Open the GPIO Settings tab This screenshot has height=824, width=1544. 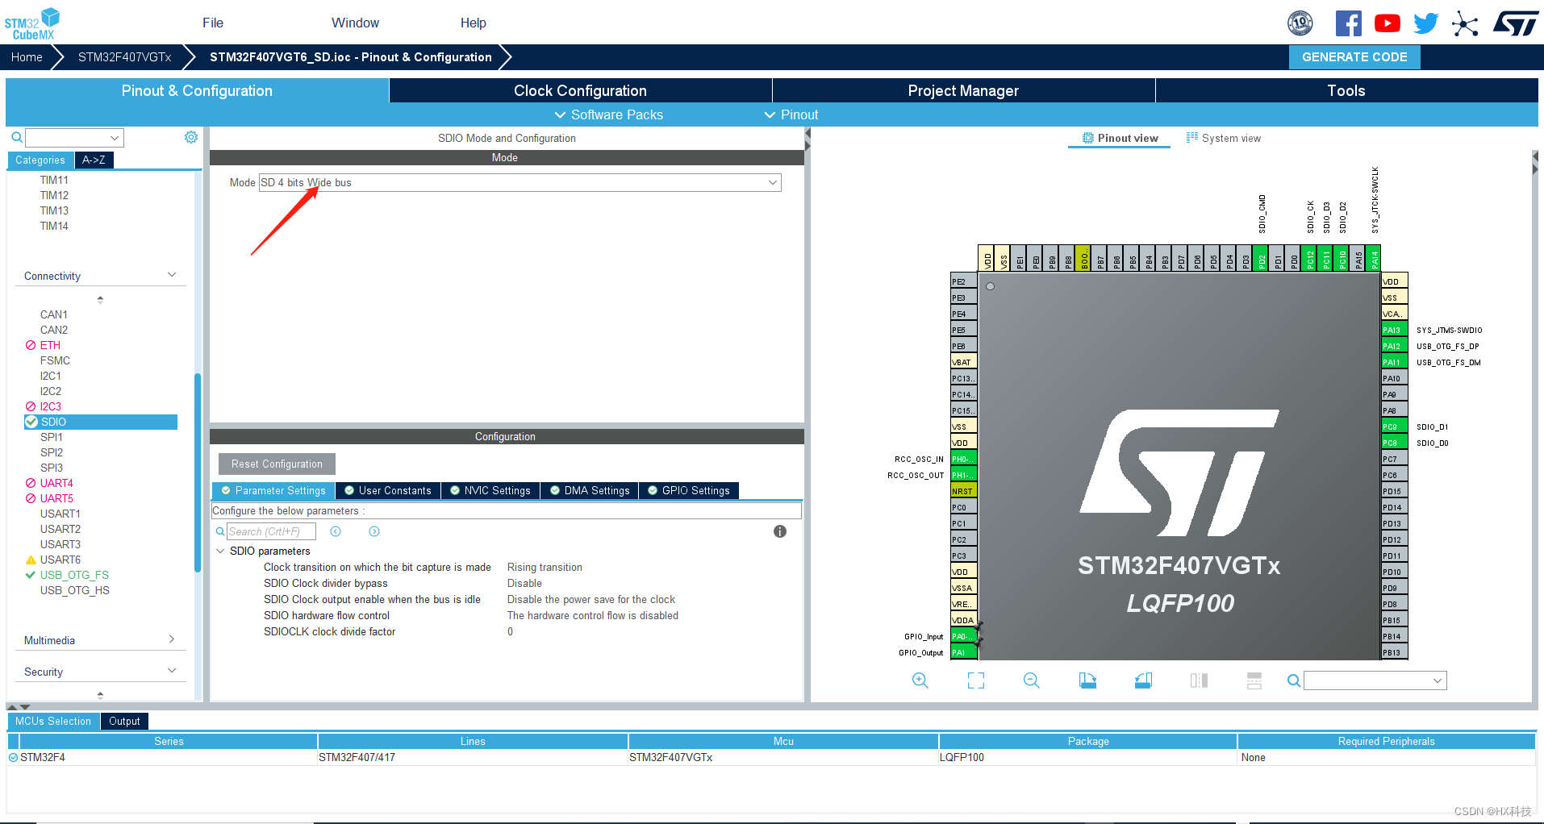point(689,490)
